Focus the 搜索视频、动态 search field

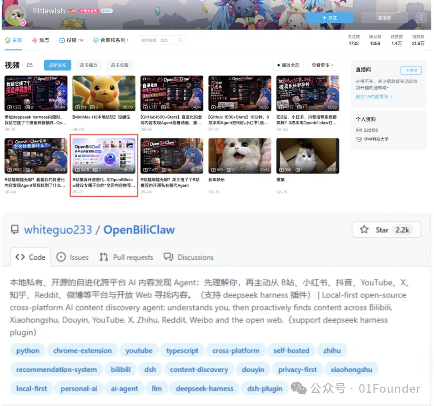click(162, 40)
